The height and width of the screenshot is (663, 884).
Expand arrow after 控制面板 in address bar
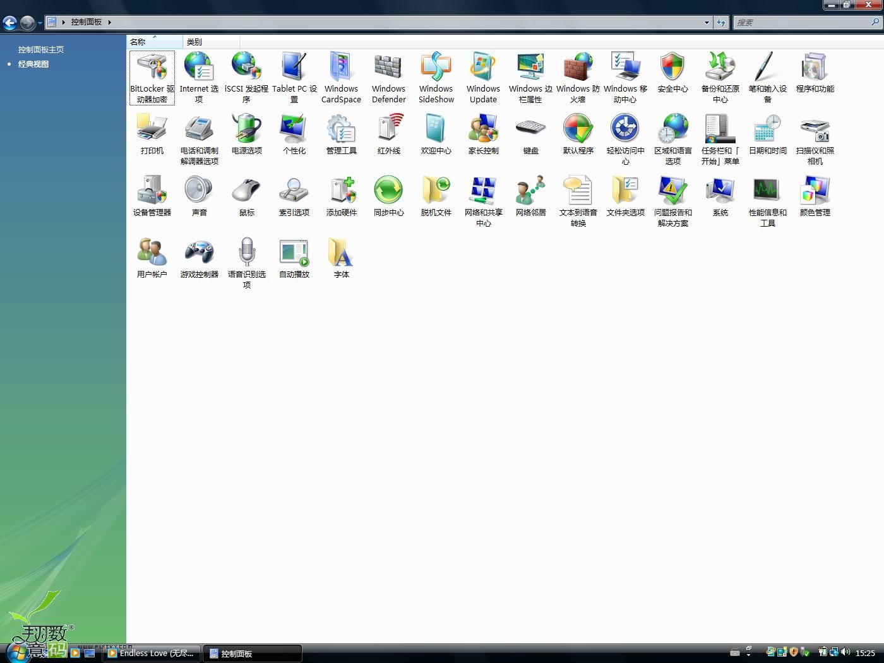click(x=109, y=22)
